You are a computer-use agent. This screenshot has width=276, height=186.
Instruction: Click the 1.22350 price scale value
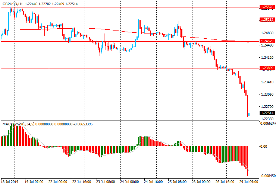(x=267, y=119)
